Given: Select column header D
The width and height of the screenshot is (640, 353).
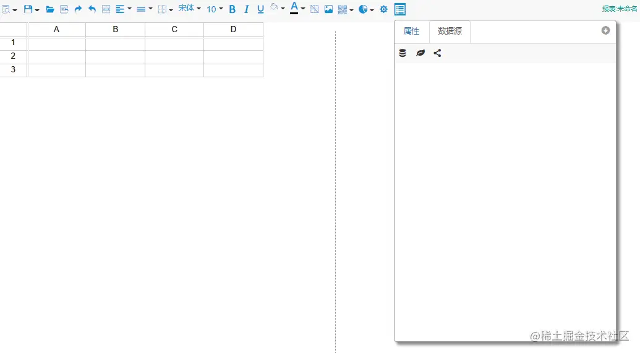Looking at the screenshot, I should click(234, 30).
